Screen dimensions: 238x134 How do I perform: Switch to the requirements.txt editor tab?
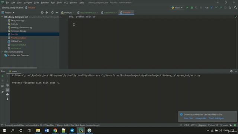88,13
